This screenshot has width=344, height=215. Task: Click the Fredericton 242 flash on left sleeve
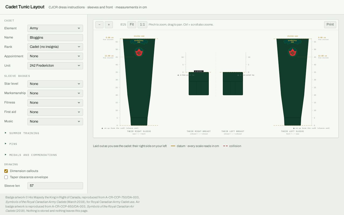click(x=292, y=41)
